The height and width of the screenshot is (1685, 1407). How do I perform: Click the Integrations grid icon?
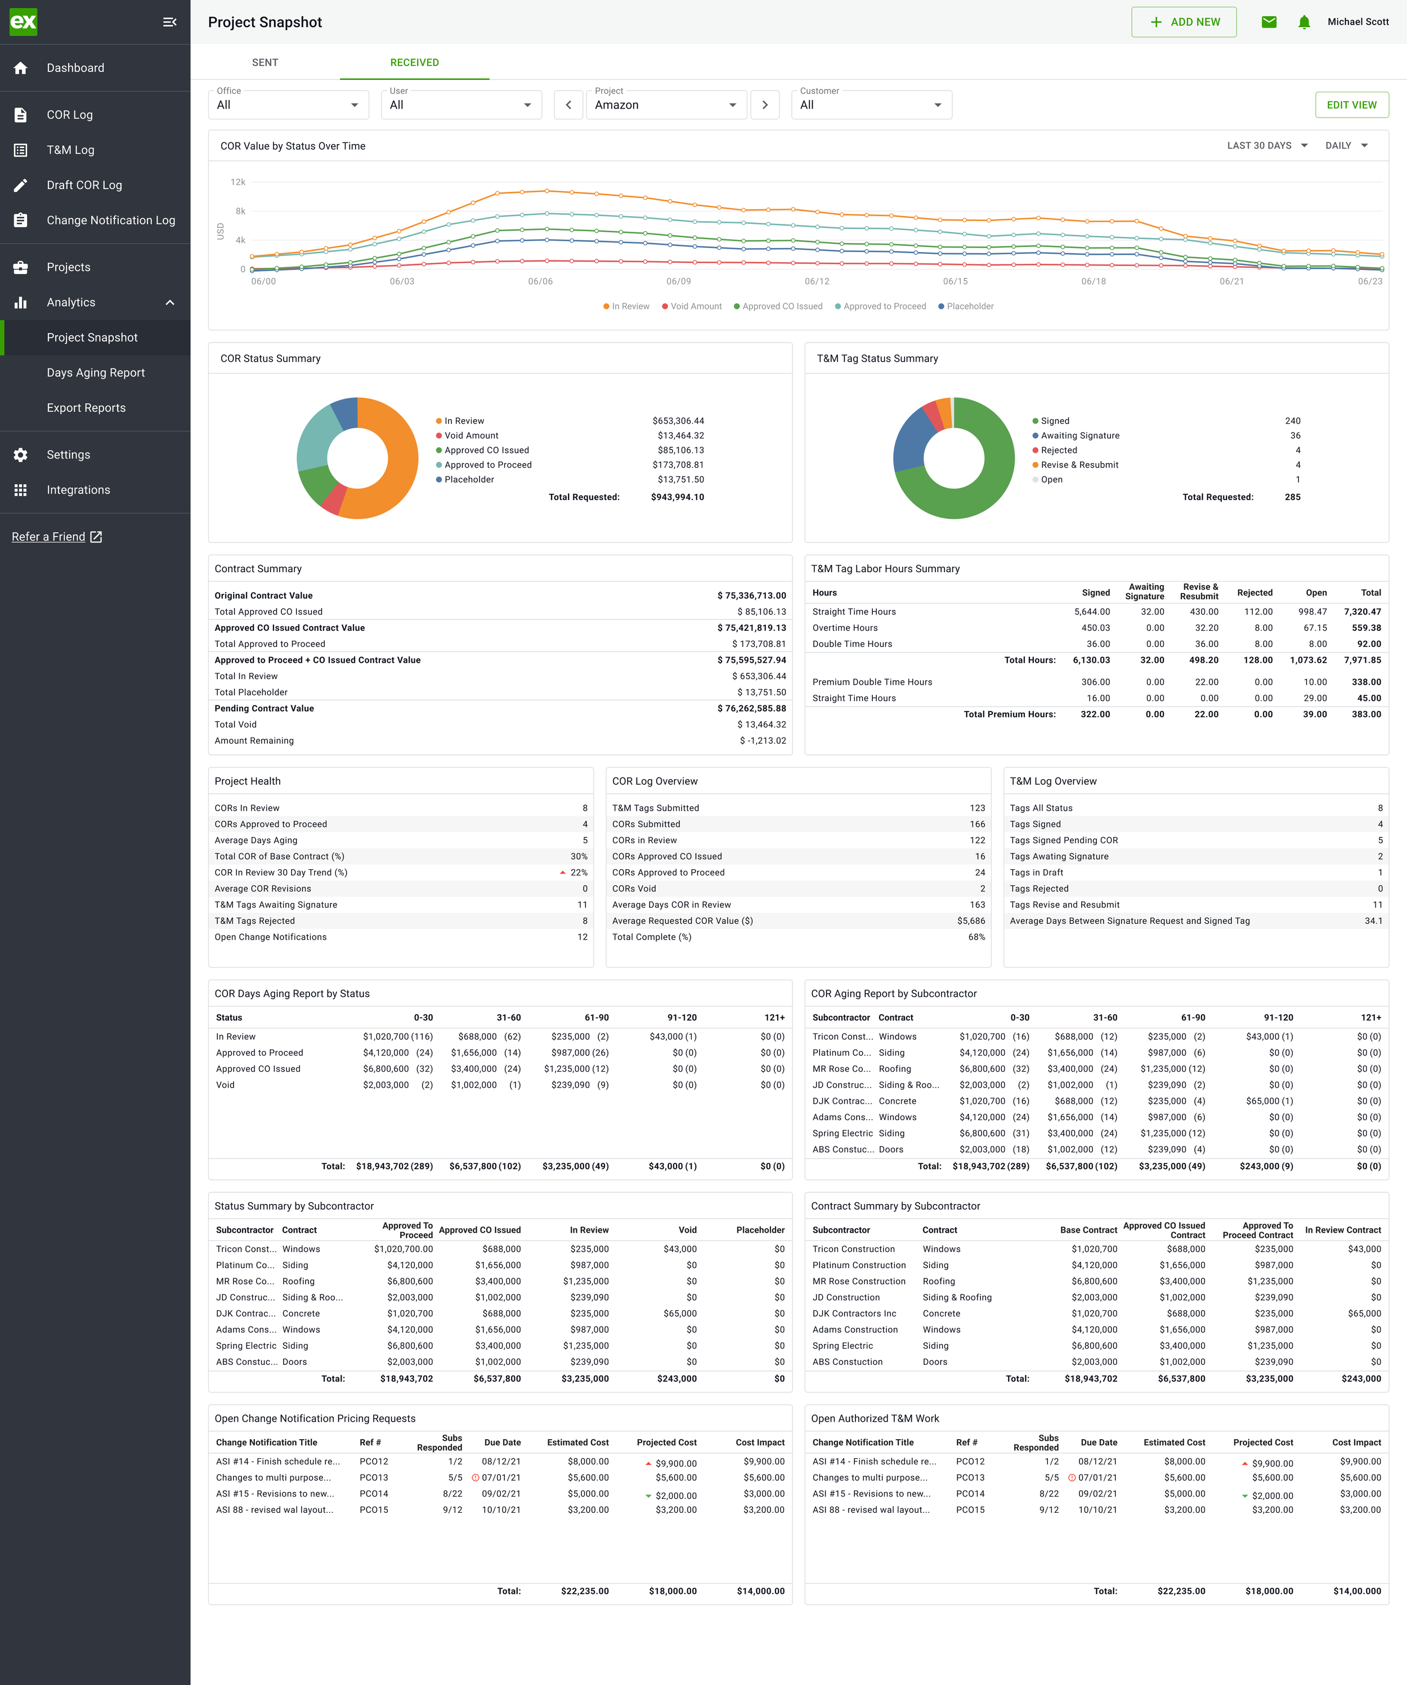pos(21,490)
